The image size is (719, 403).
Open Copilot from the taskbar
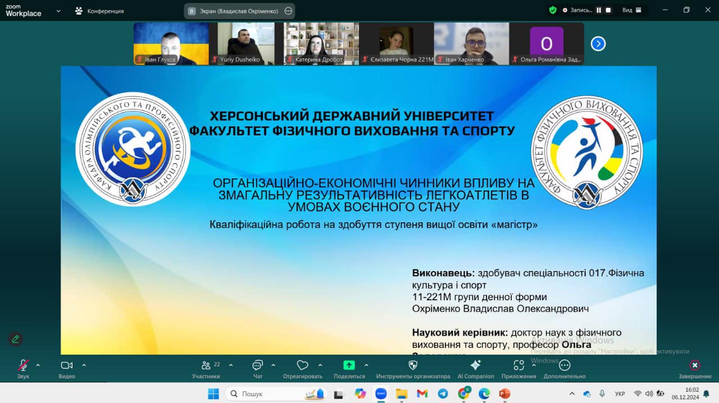(x=360, y=394)
